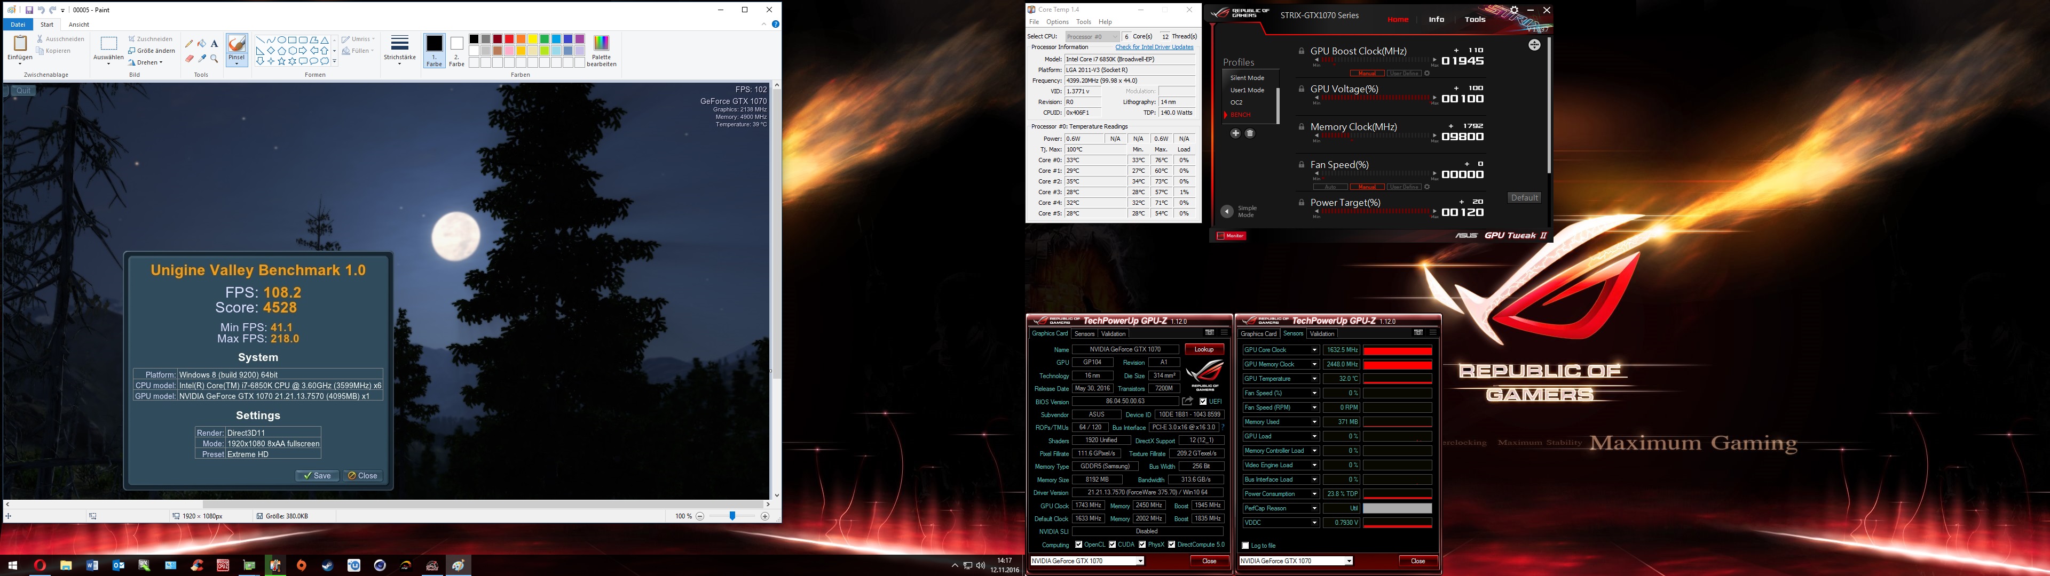Select the Text tool in Paint

tap(214, 44)
